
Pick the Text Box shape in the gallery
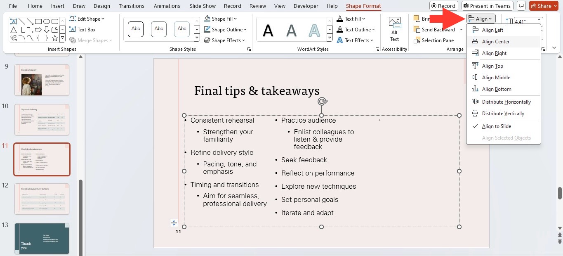(14, 21)
